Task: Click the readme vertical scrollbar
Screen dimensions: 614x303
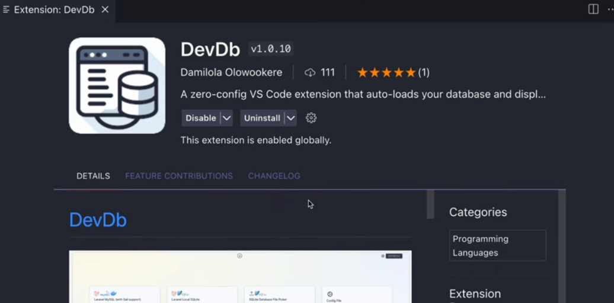Action: (430, 205)
